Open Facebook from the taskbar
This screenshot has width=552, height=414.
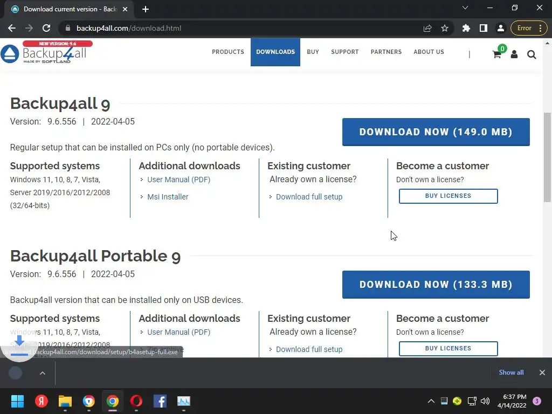tap(160, 401)
